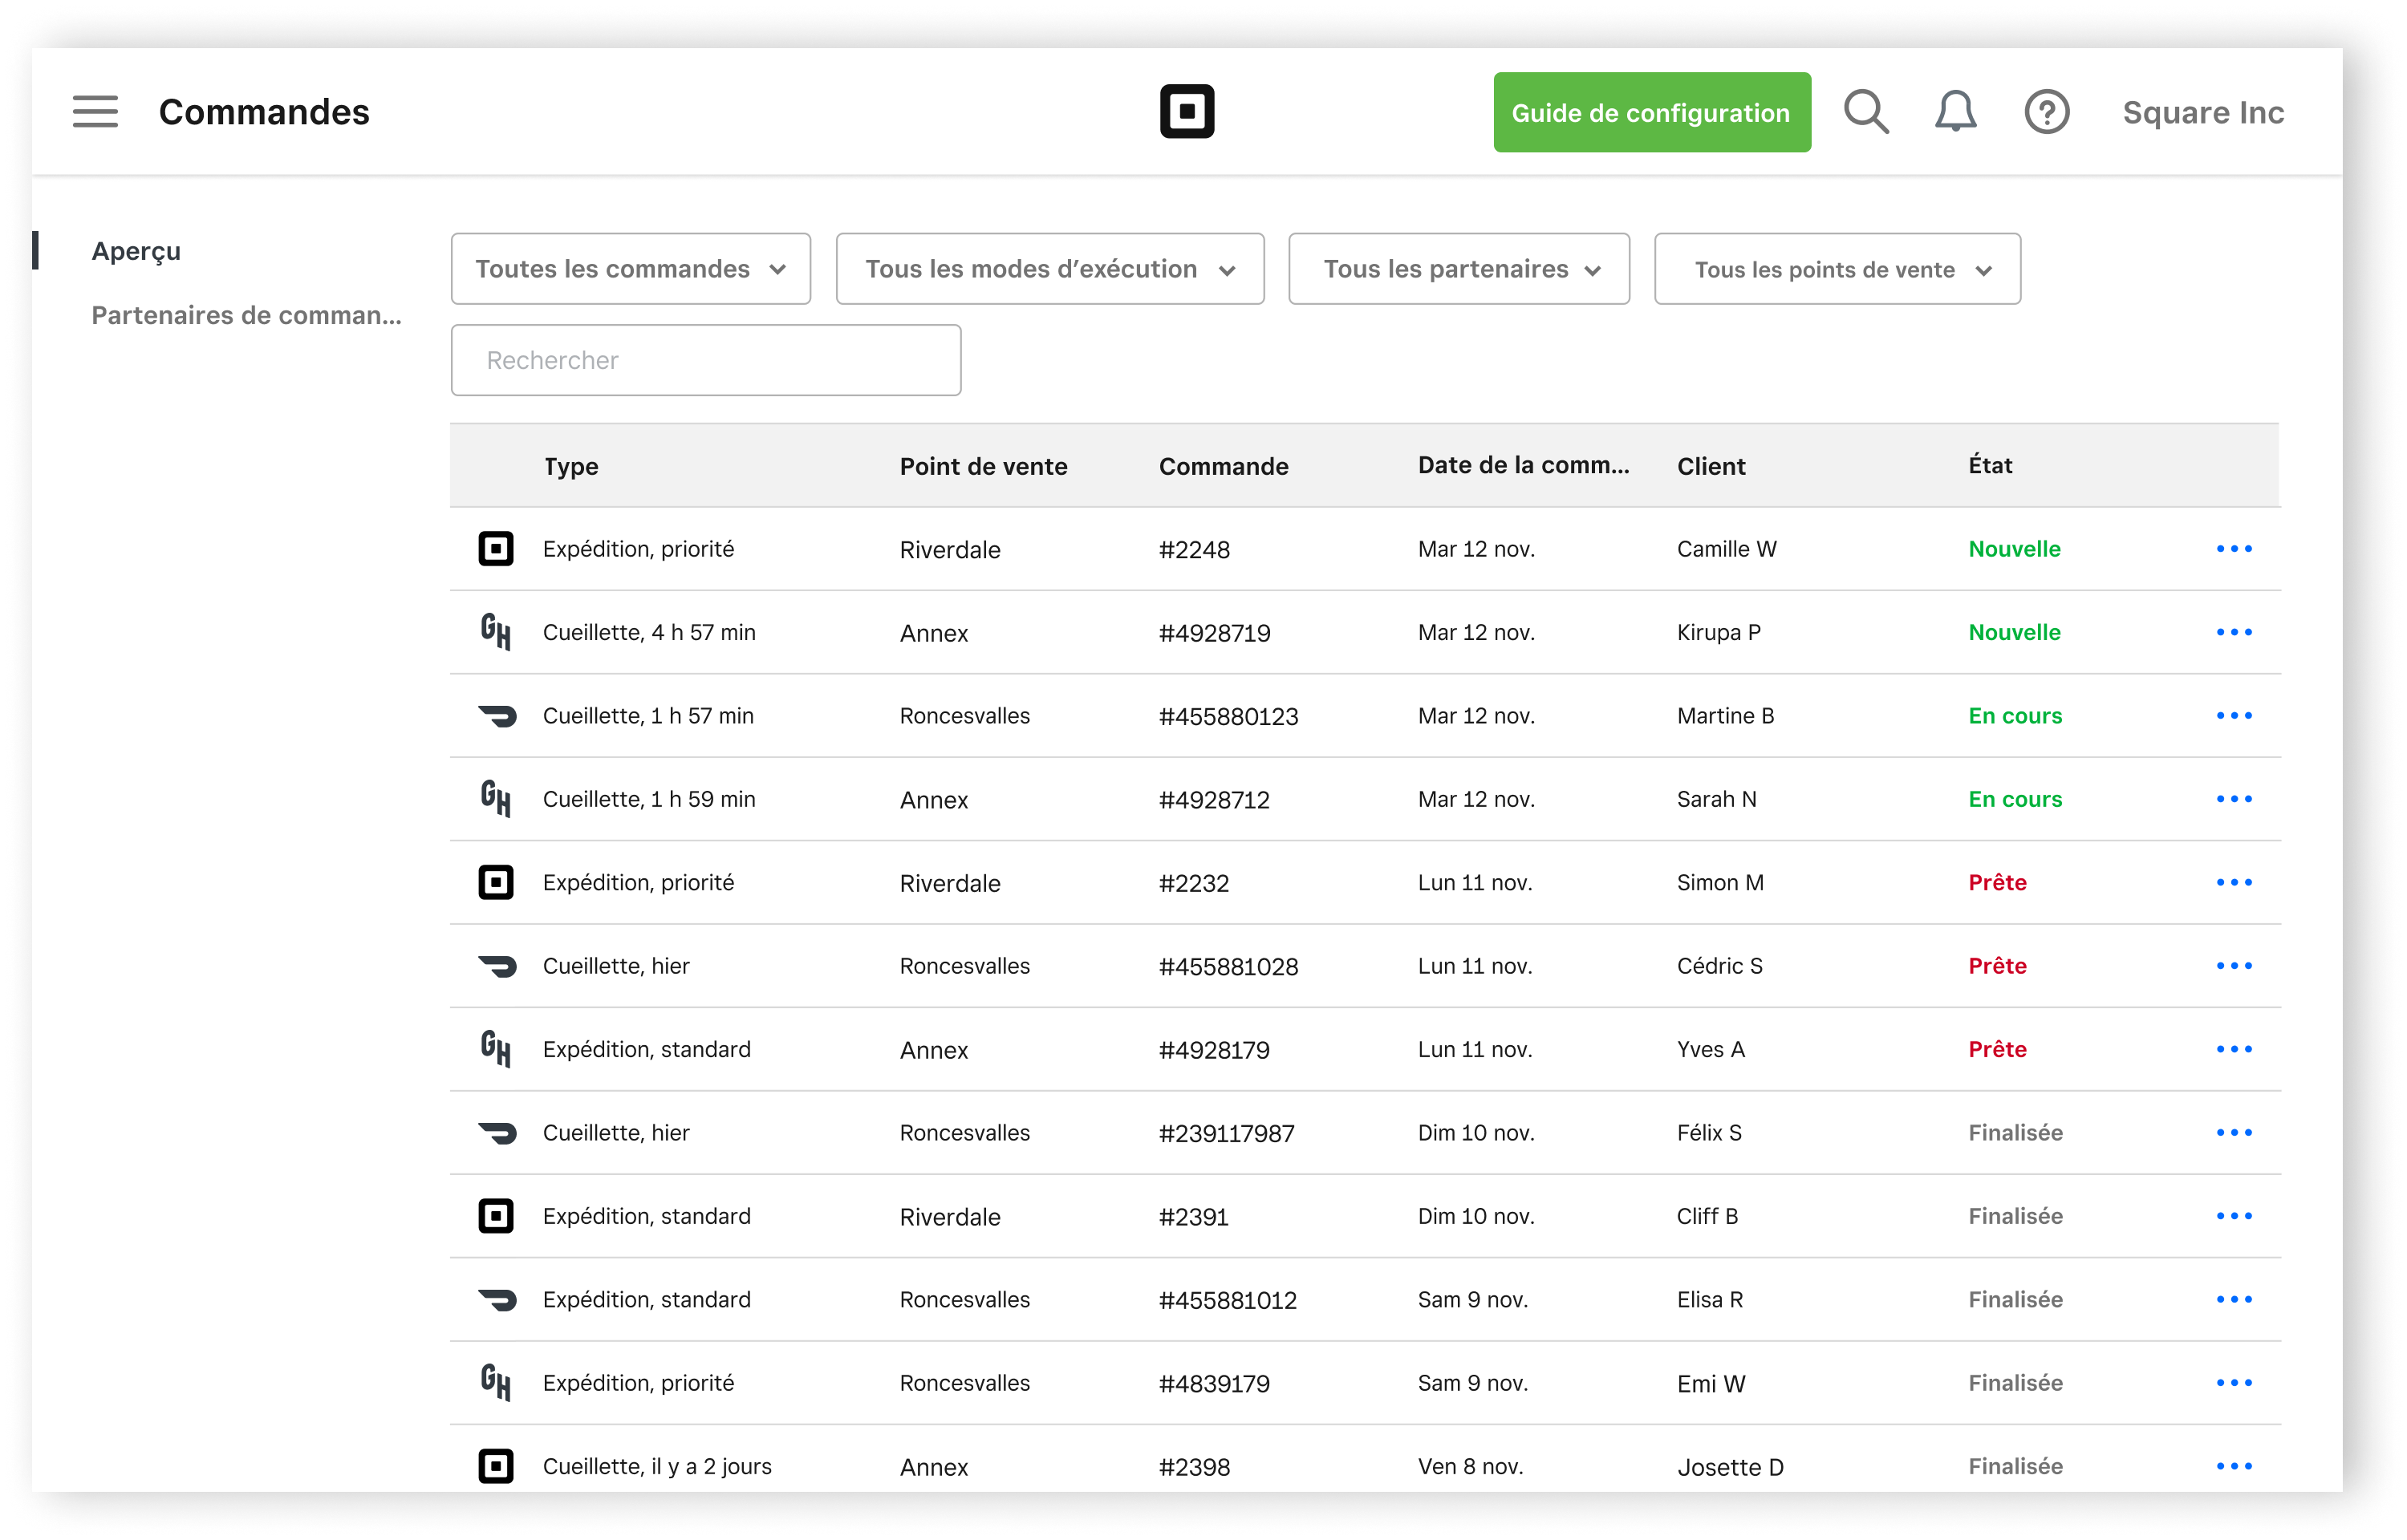Open Partenaires de commande sidebar item

click(246, 315)
